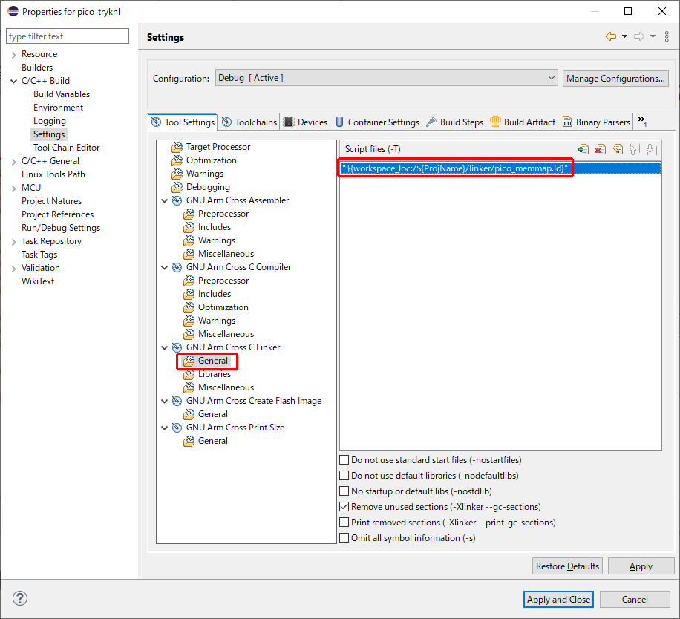The height and width of the screenshot is (619, 680).
Task: Switch to the Toolchains tab
Action: (x=249, y=122)
